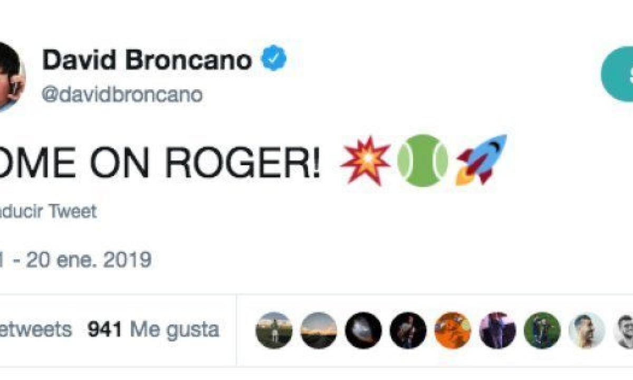Click the rocket emoji
This screenshot has height=380, width=633.
click(481, 160)
